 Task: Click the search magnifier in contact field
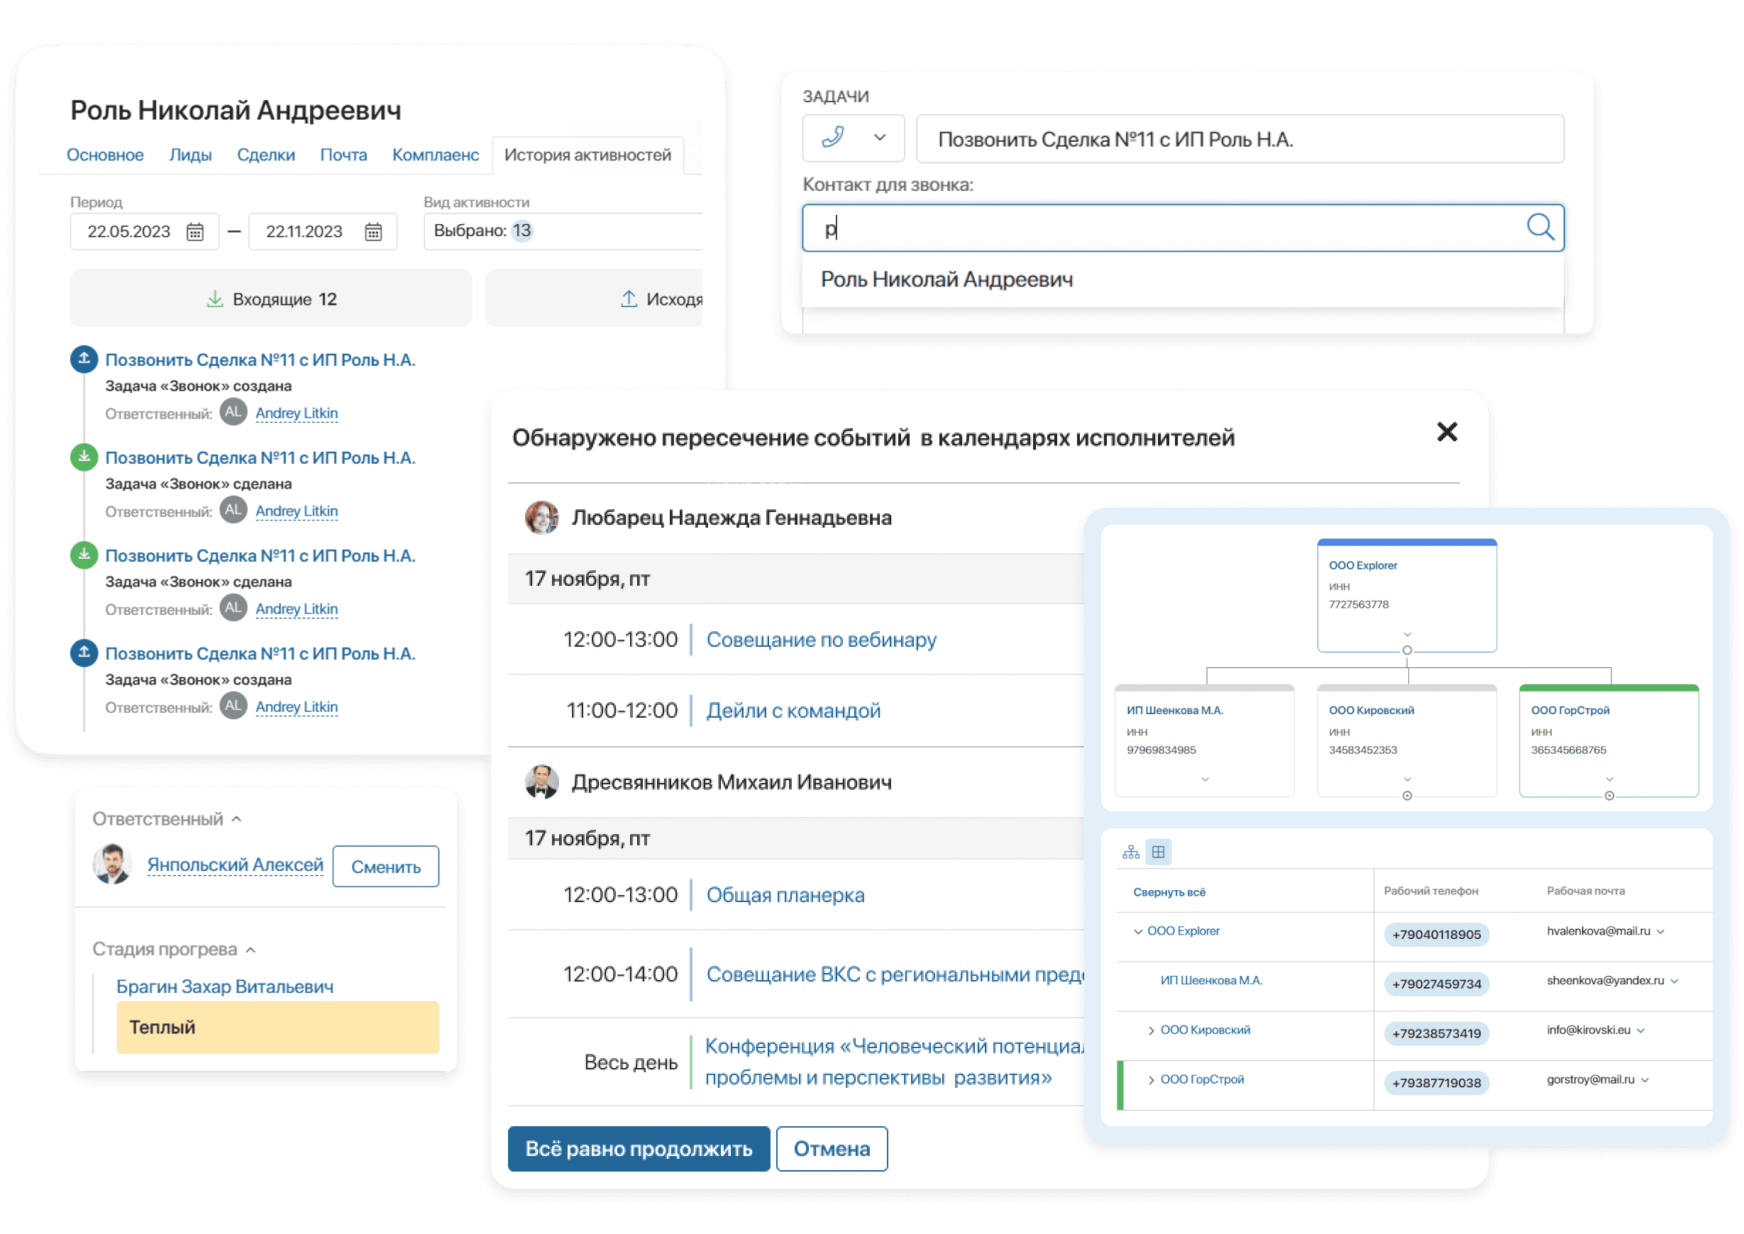[x=1540, y=226]
